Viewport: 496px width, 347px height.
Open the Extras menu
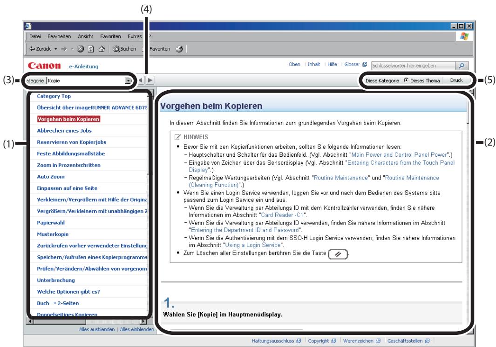click(135, 36)
